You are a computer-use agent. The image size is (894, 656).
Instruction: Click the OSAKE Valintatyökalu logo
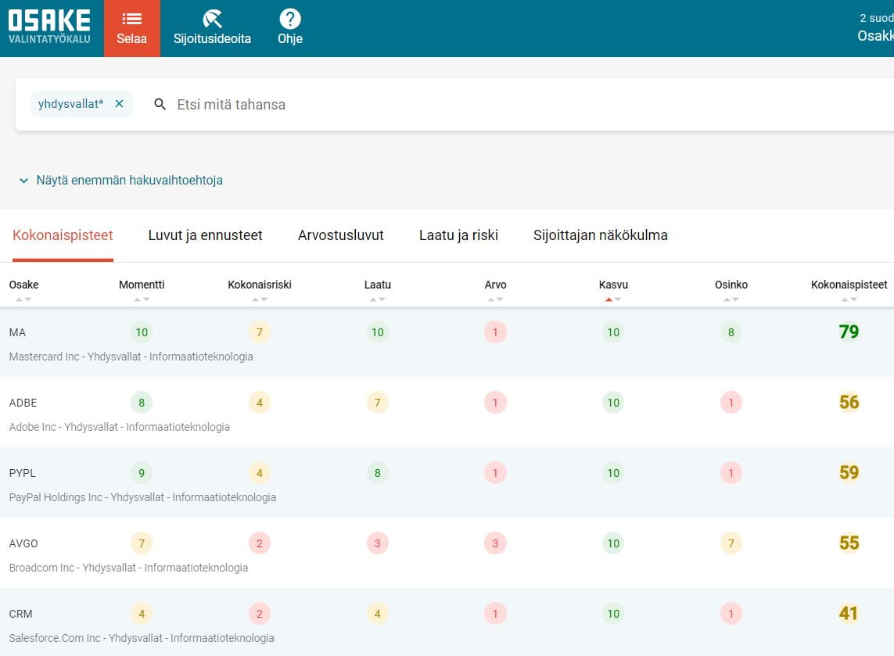49,27
